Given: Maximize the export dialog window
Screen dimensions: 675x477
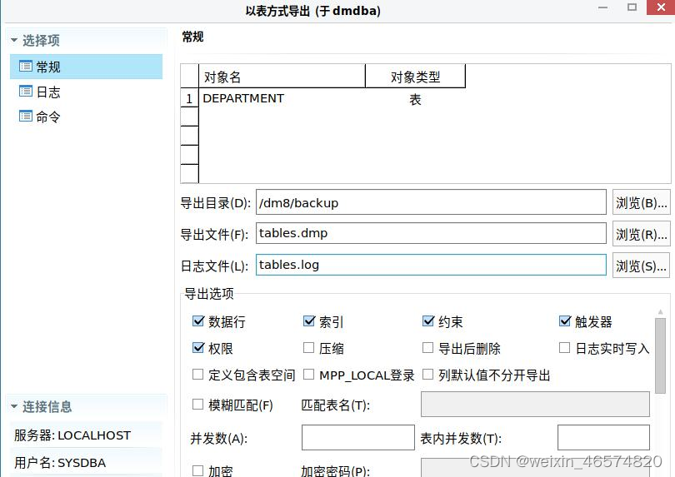Looking at the screenshot, I should pyautogui.click(x=632, y=7).
